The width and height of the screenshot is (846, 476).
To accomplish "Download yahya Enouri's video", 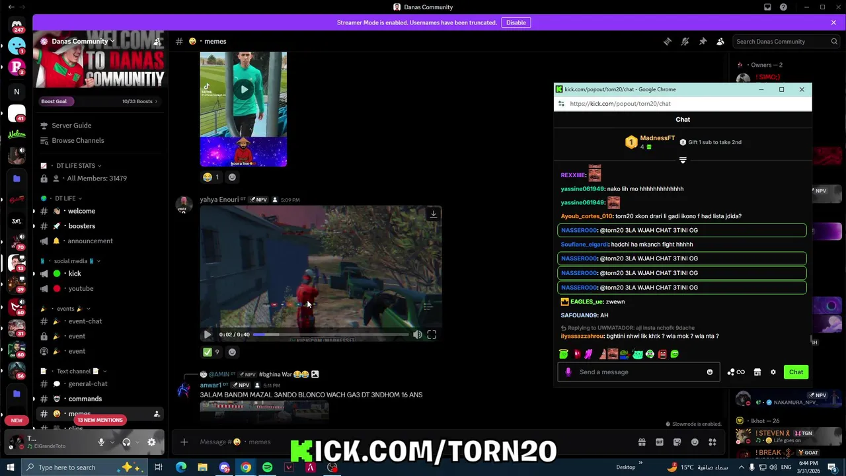I will tap(433, 214).
